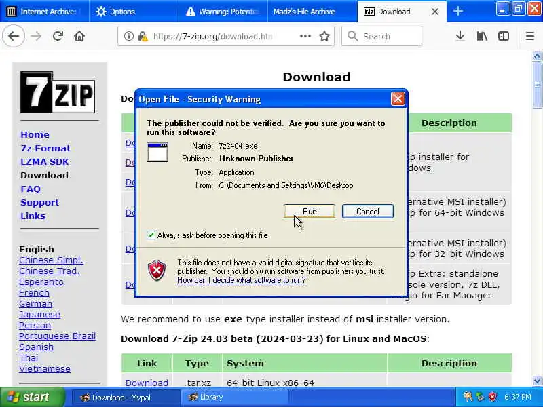The image size is (543, 407).
Task: Open the FAQ sidebar link
Action: point(31,189)
